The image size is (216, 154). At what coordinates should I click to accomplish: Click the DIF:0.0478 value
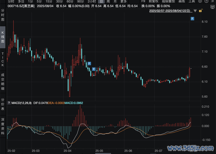40,103
